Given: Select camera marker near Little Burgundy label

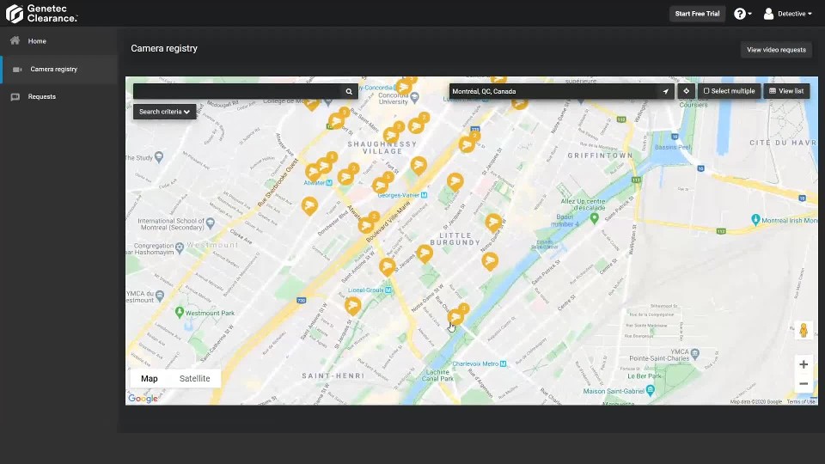Looking at the screenshot, I should 492,223.
